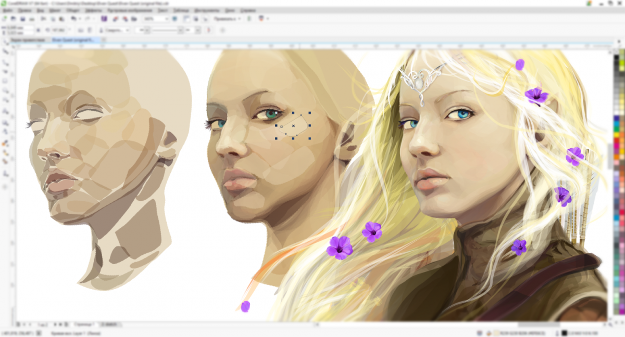Click the 'Страница 1' page tab
The height and width of the screenshot is (337, 625).
83,324
